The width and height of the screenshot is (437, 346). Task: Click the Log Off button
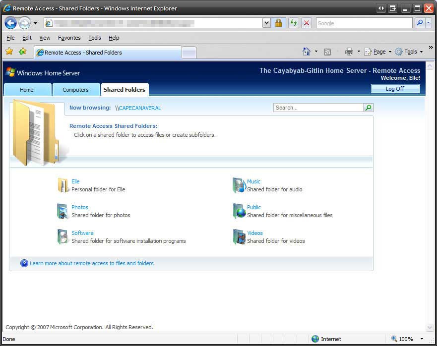click(x=395, y=89)
